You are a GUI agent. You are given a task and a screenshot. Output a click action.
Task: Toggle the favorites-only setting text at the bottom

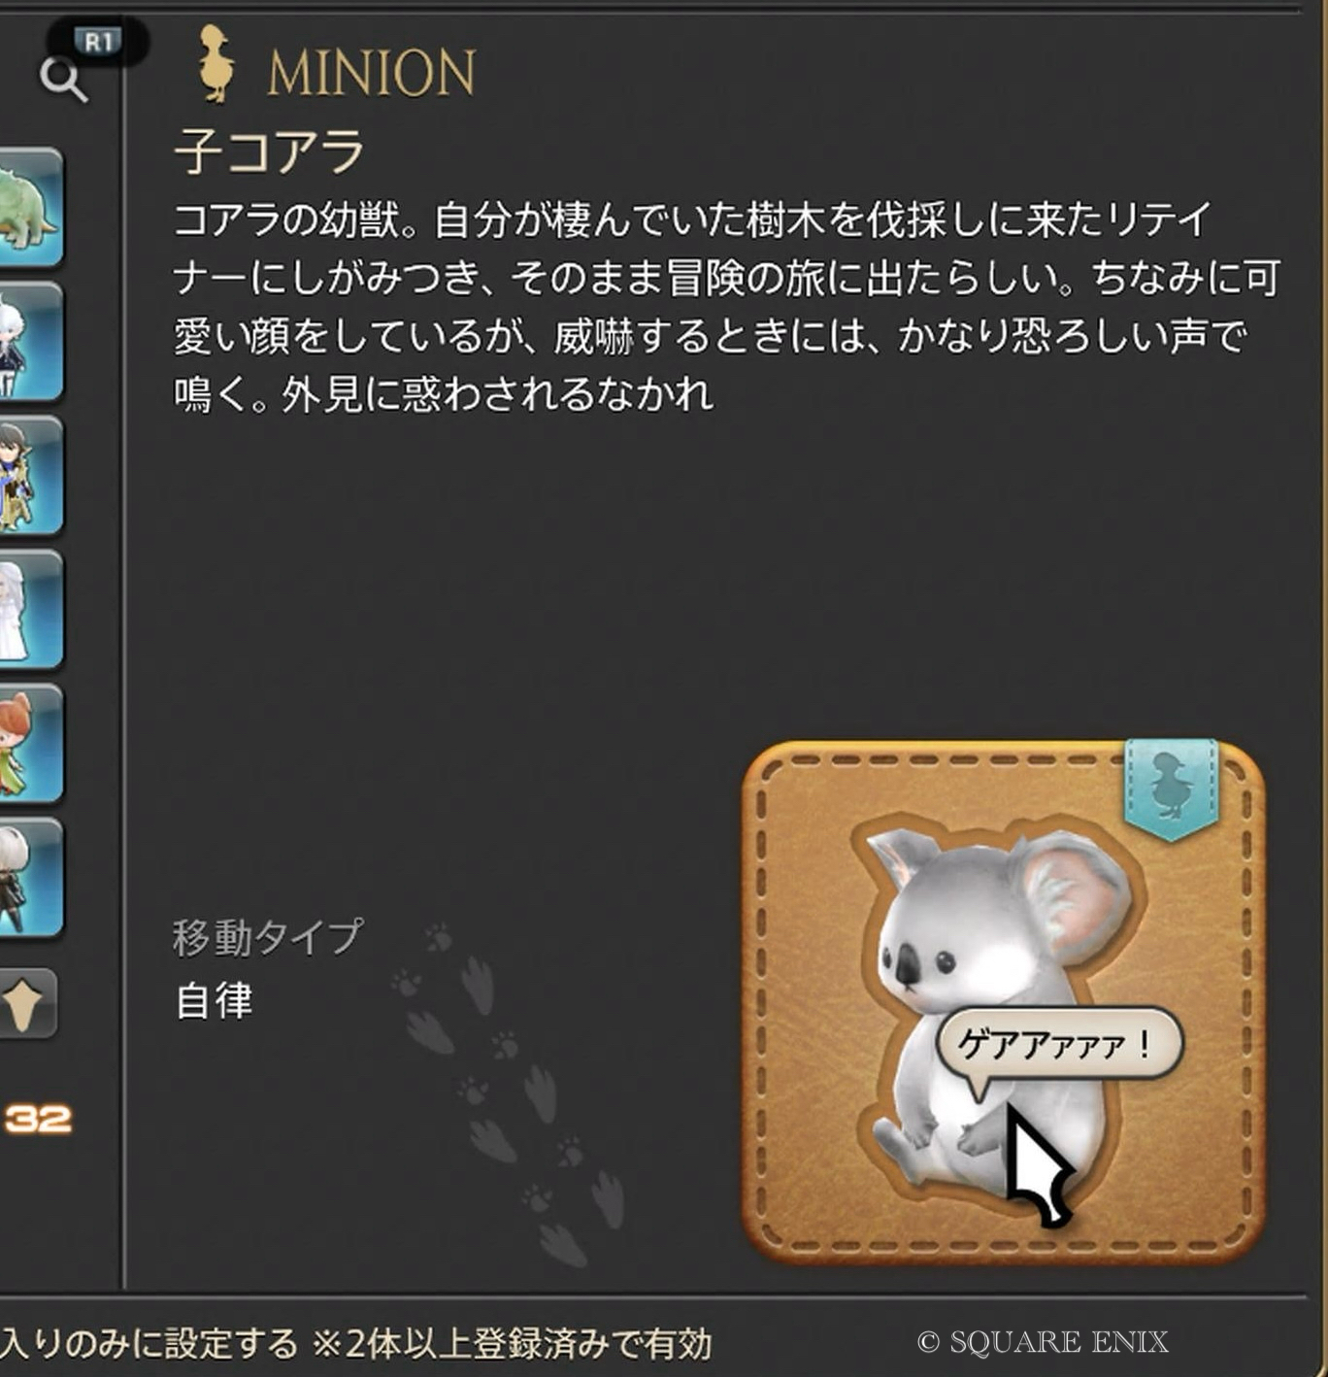tap(355, 1344)
